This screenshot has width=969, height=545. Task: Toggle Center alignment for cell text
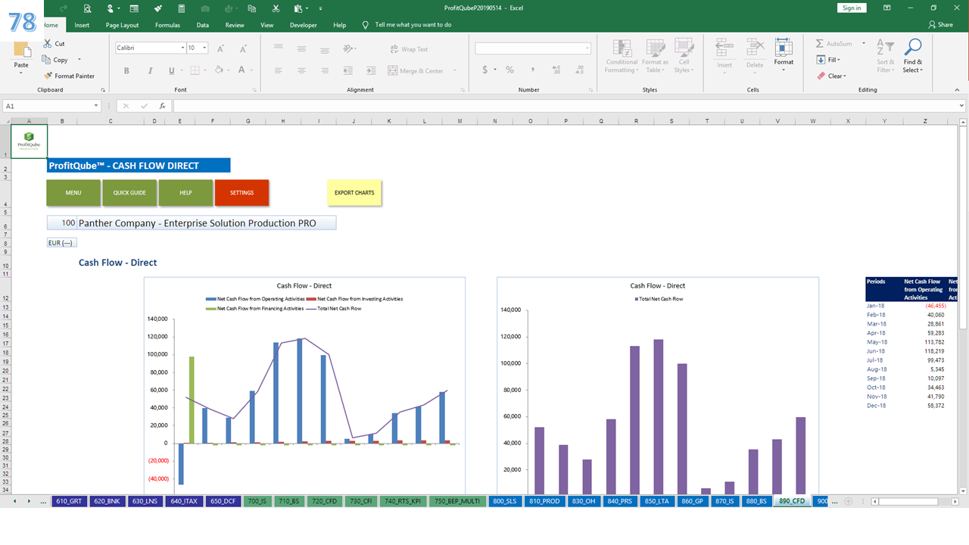(301, 70)
